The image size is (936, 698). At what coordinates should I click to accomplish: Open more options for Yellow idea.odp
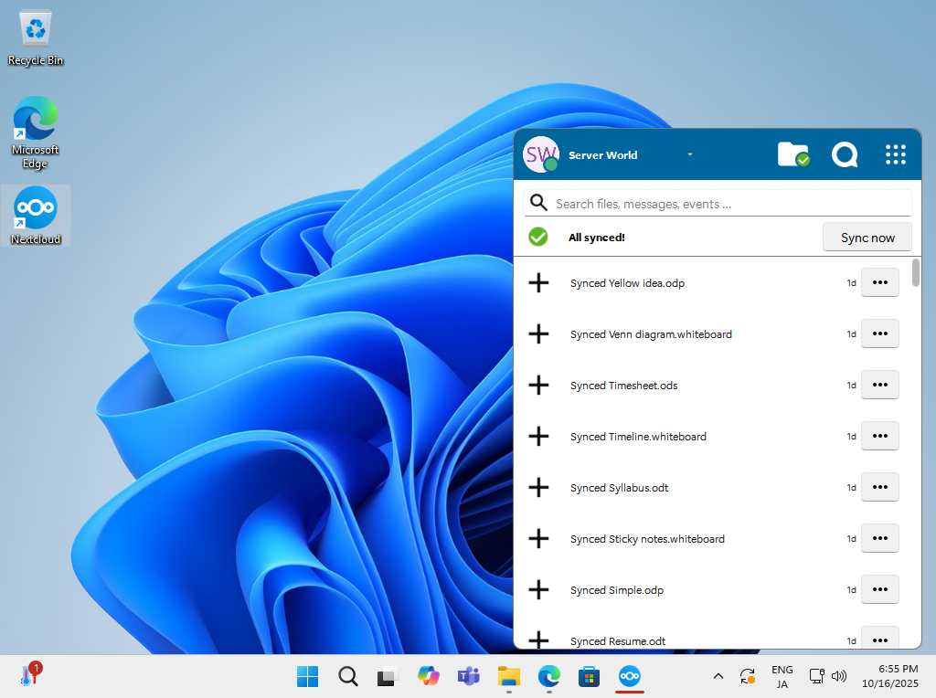coord(880,282)
